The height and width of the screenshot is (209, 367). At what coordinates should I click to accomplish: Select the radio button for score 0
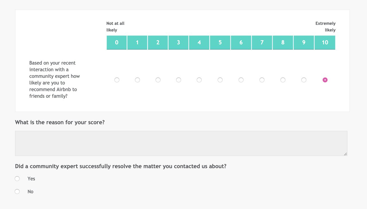pos(117,80)
